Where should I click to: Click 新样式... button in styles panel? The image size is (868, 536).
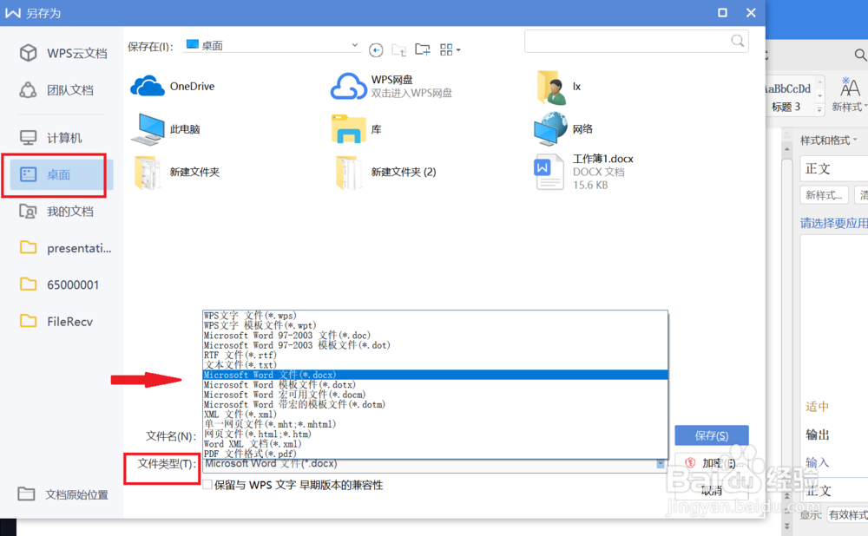824,195
